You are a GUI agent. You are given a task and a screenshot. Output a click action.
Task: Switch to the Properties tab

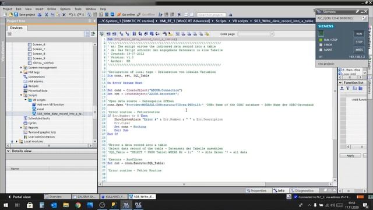256,191
